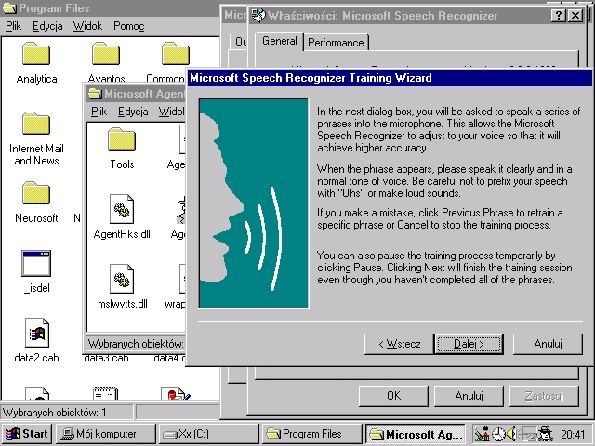
Task: Click the clock icon in system tray
Action: (498, 434)
